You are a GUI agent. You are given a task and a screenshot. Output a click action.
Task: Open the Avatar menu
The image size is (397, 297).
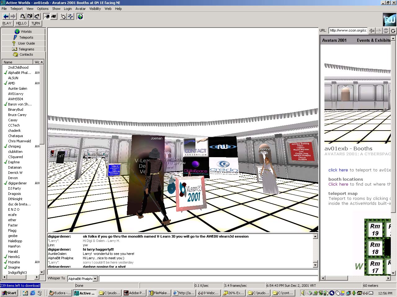pos(80,9)
